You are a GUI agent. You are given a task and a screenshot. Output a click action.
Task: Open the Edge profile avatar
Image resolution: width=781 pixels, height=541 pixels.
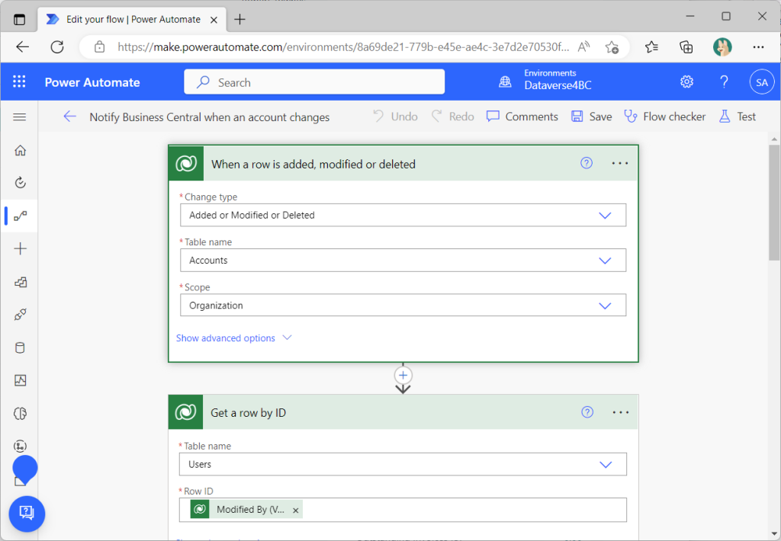(x=722, y=46)
